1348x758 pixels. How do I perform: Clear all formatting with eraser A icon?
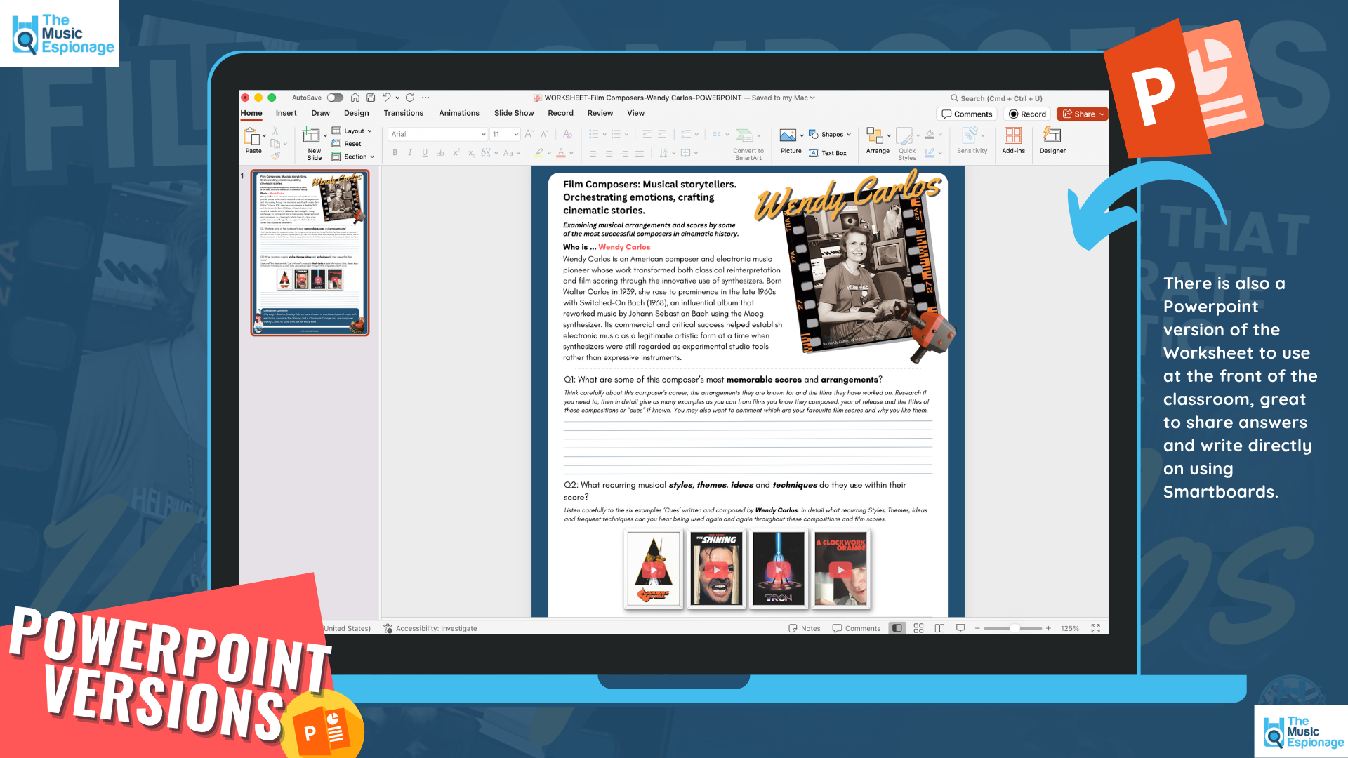567,134
